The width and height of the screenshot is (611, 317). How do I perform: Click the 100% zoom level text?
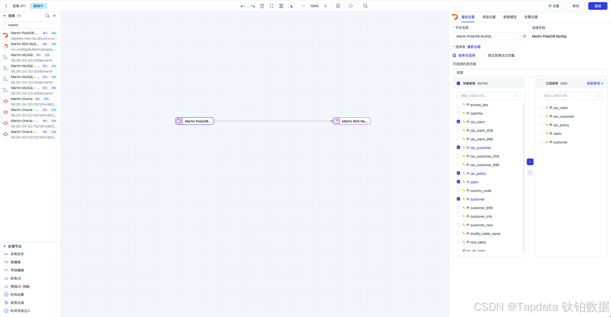[x=315, y=6]
